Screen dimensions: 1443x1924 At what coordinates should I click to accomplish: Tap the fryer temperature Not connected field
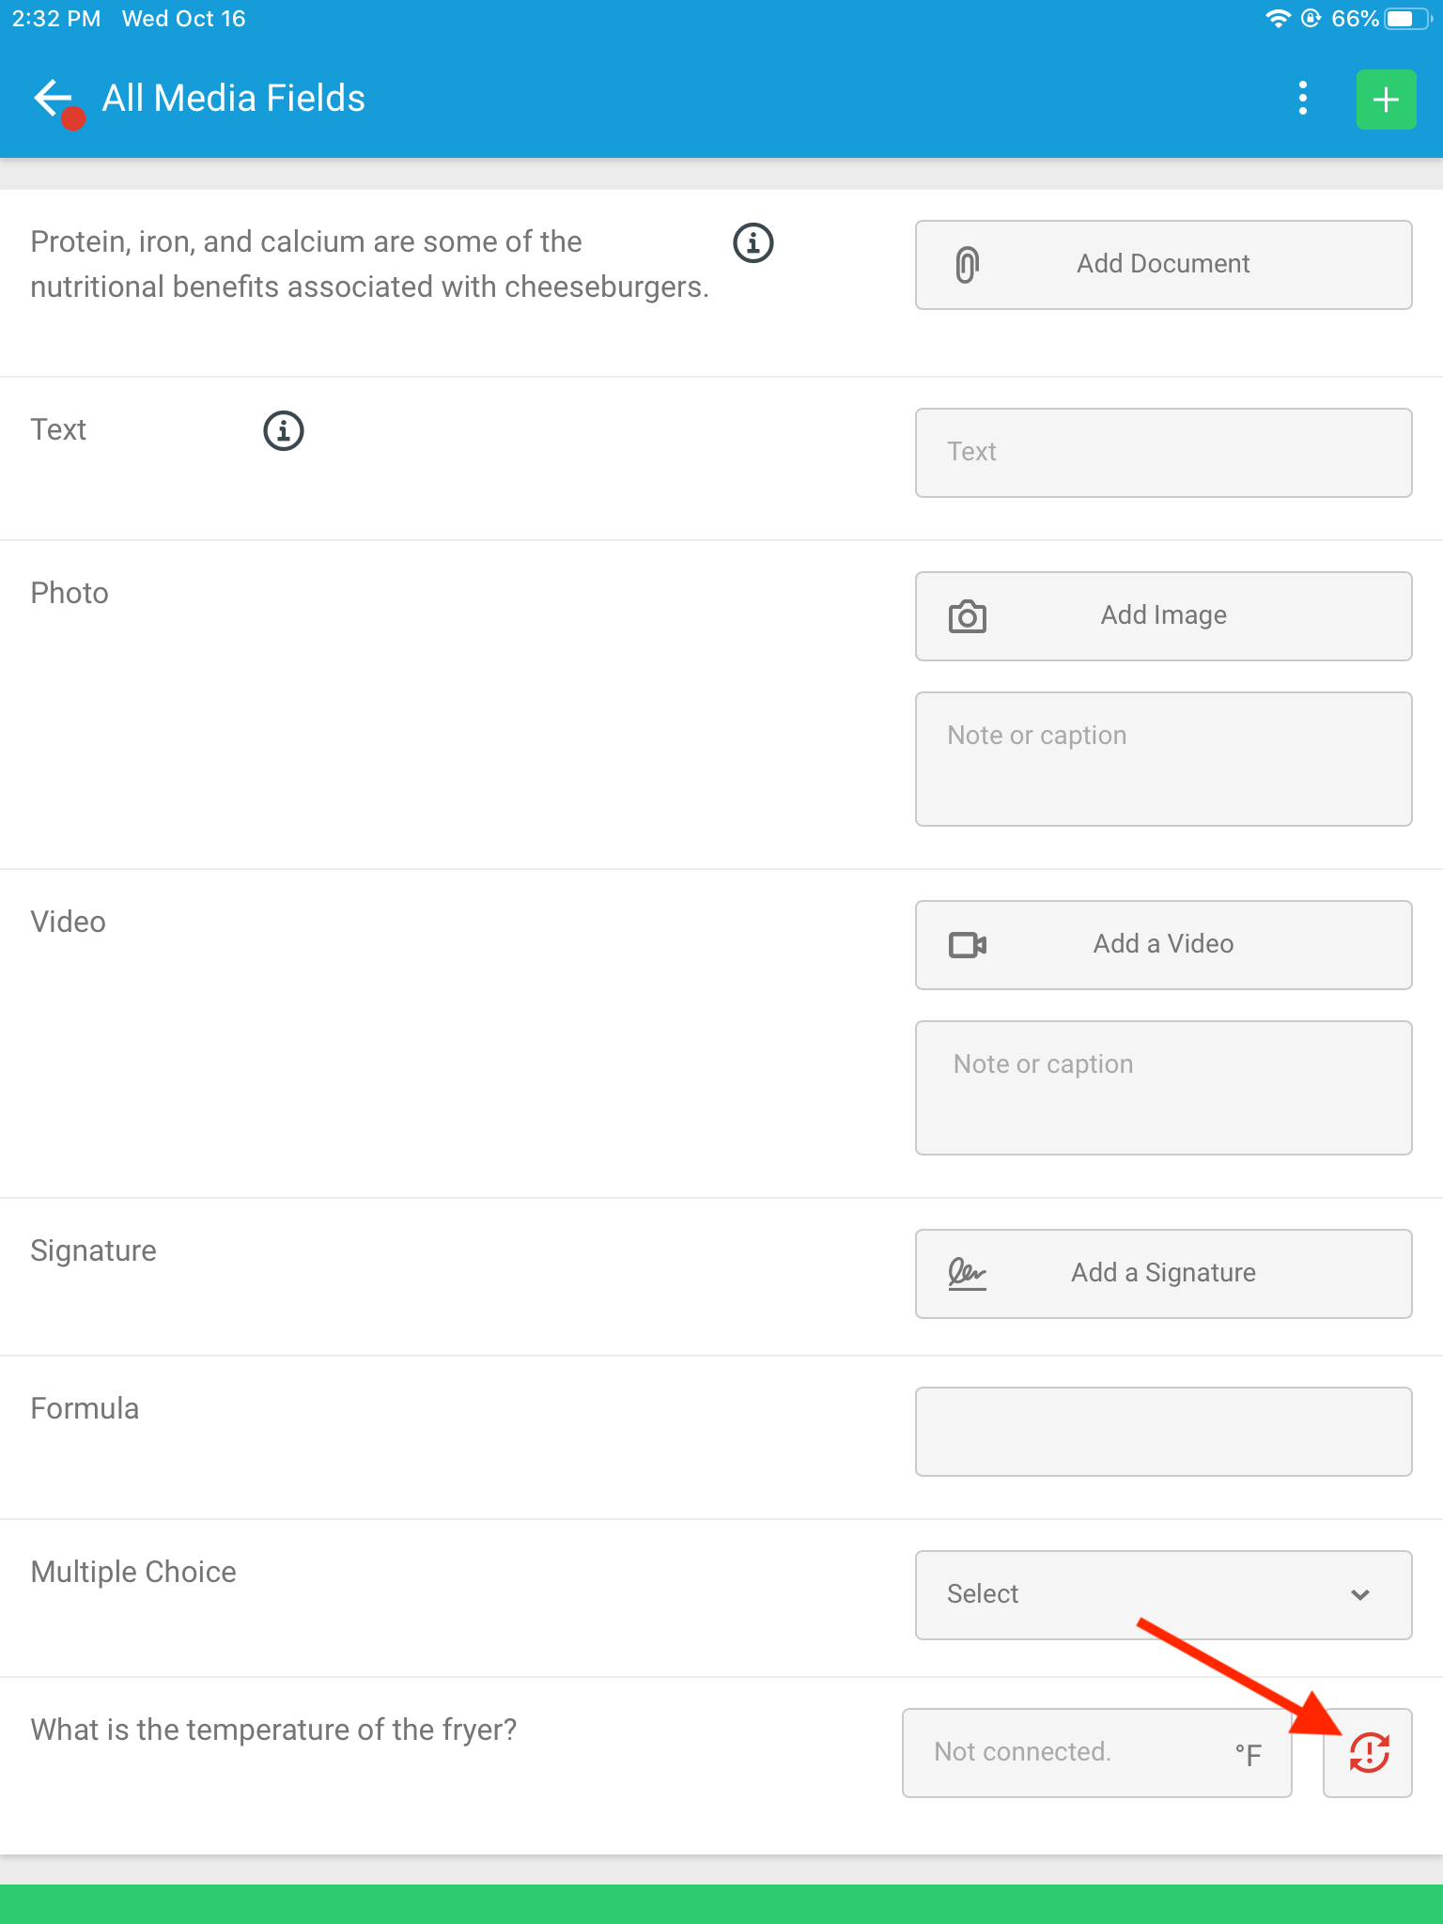1096,1753
